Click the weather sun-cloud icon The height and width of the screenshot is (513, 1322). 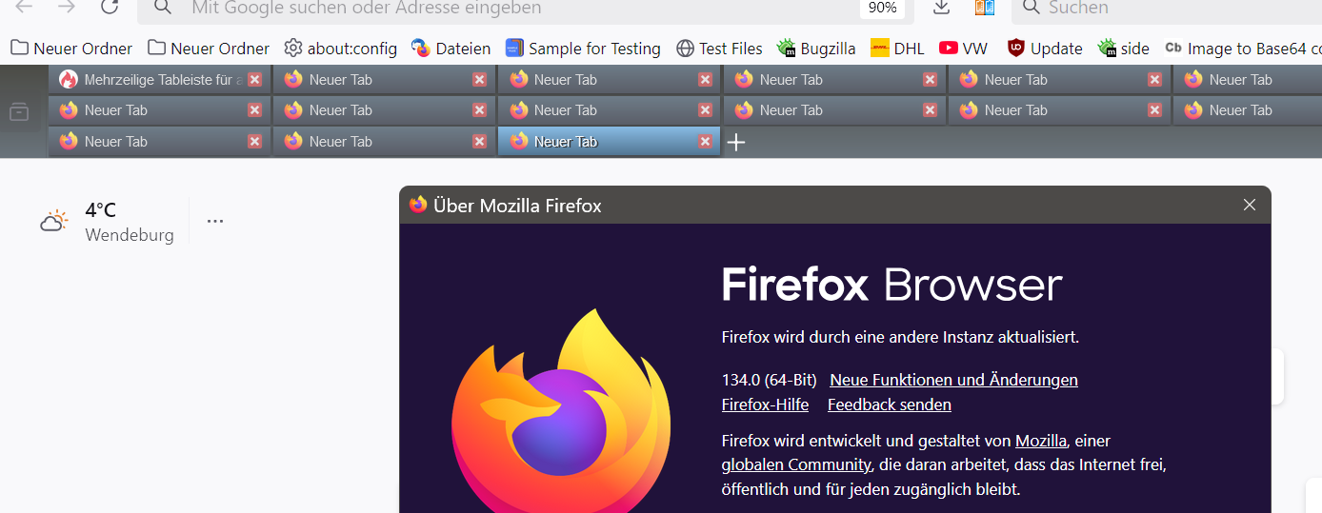click(x=53, y=222)
